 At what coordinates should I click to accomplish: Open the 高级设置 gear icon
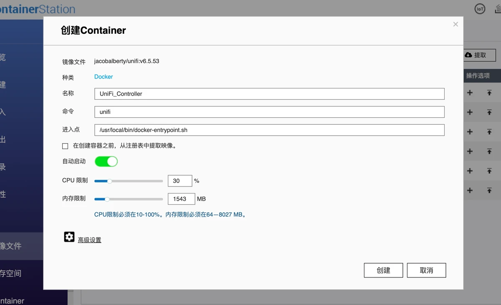pyautogui.click(x=69, y=237)
